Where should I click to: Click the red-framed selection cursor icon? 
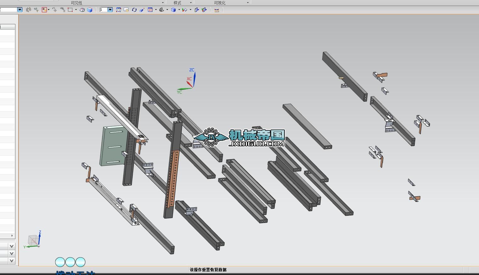(44, 10)
